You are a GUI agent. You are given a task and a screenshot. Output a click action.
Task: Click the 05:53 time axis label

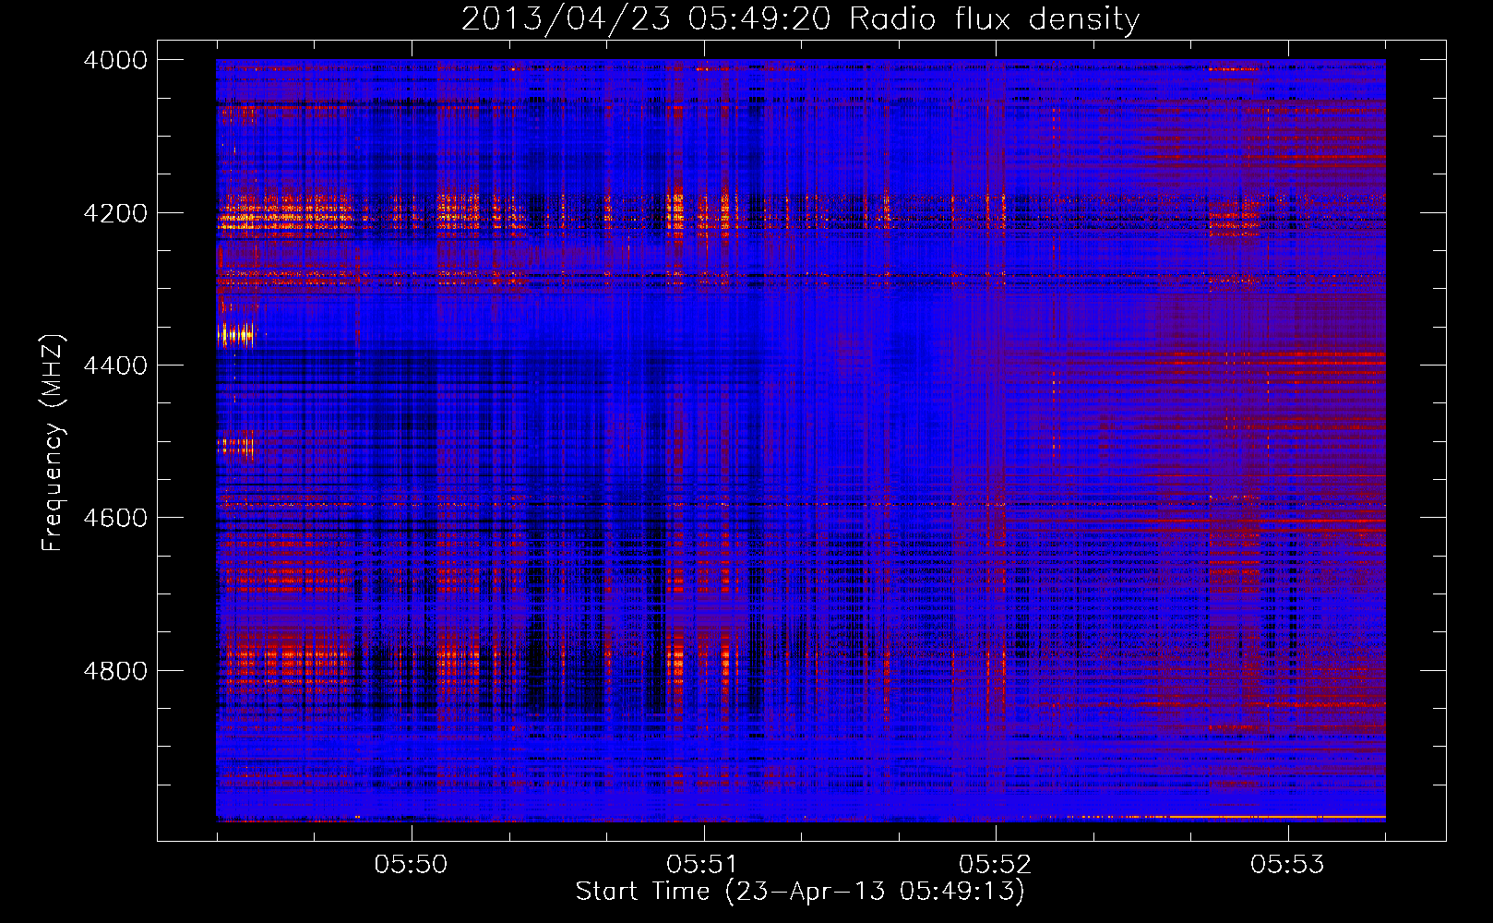click(x=1287, y=864)
